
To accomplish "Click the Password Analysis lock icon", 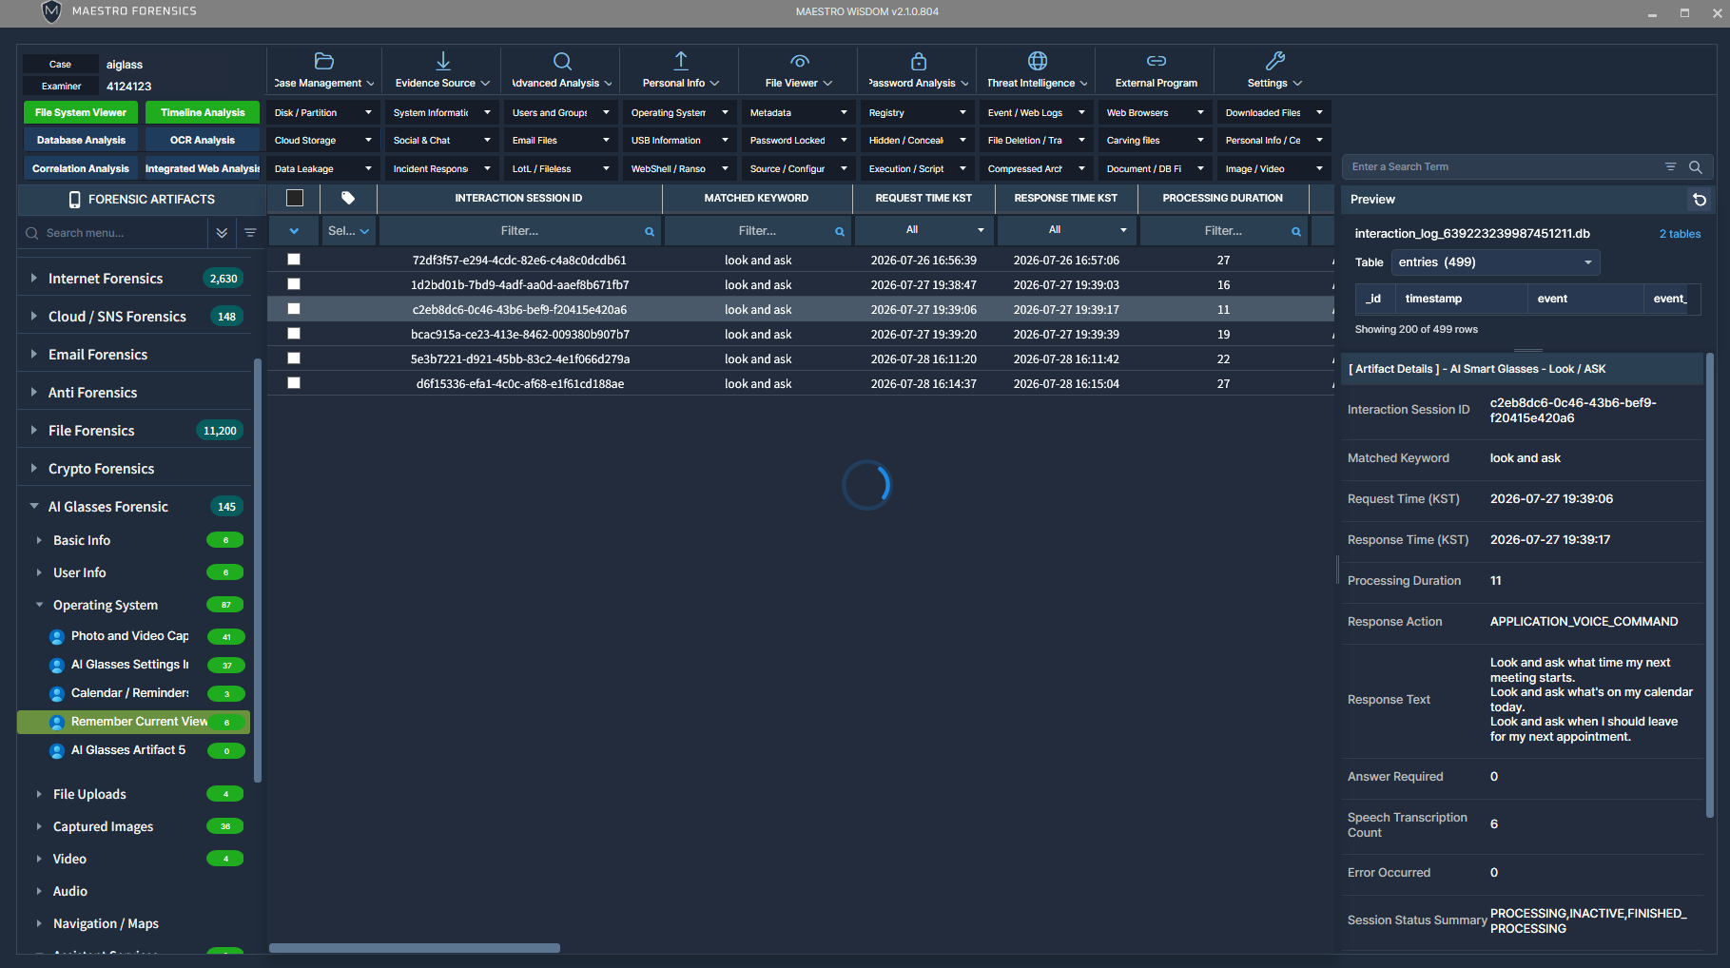I will coord(919,61).
